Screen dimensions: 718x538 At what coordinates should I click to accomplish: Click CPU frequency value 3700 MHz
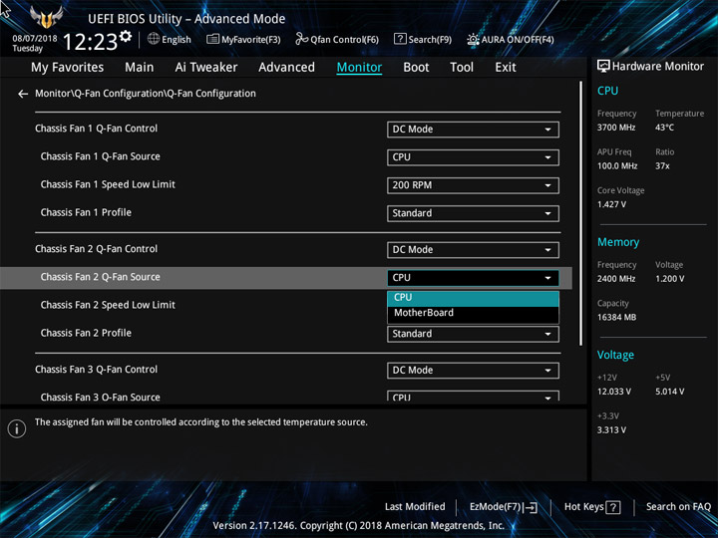(x=616, y=128)
